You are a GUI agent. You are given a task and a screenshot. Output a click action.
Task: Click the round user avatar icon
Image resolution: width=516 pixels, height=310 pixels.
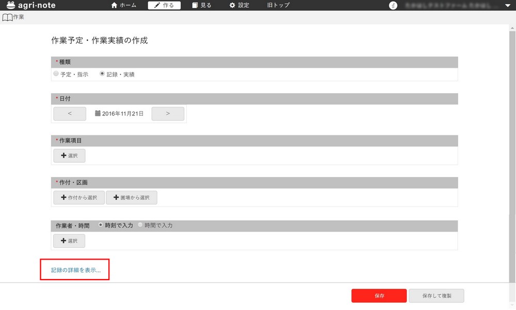(393, 6)
